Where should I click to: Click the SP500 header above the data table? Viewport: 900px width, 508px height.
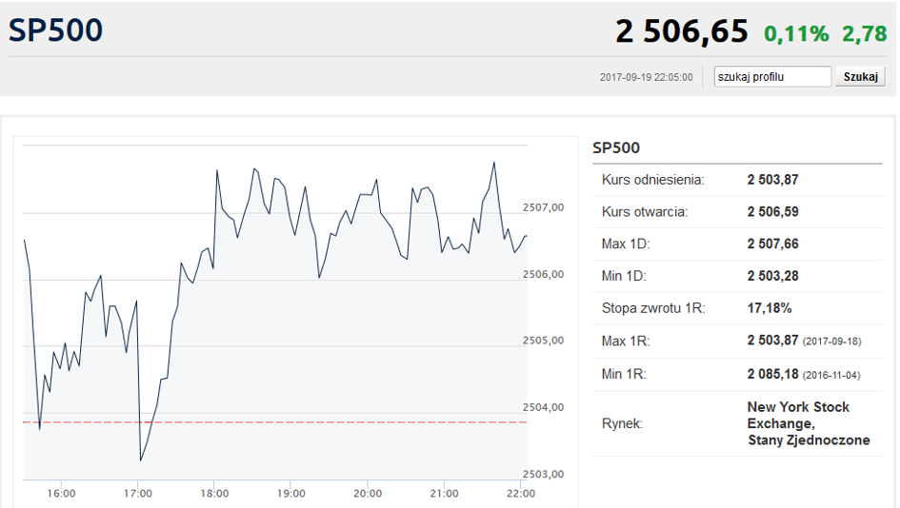[616, 148]
